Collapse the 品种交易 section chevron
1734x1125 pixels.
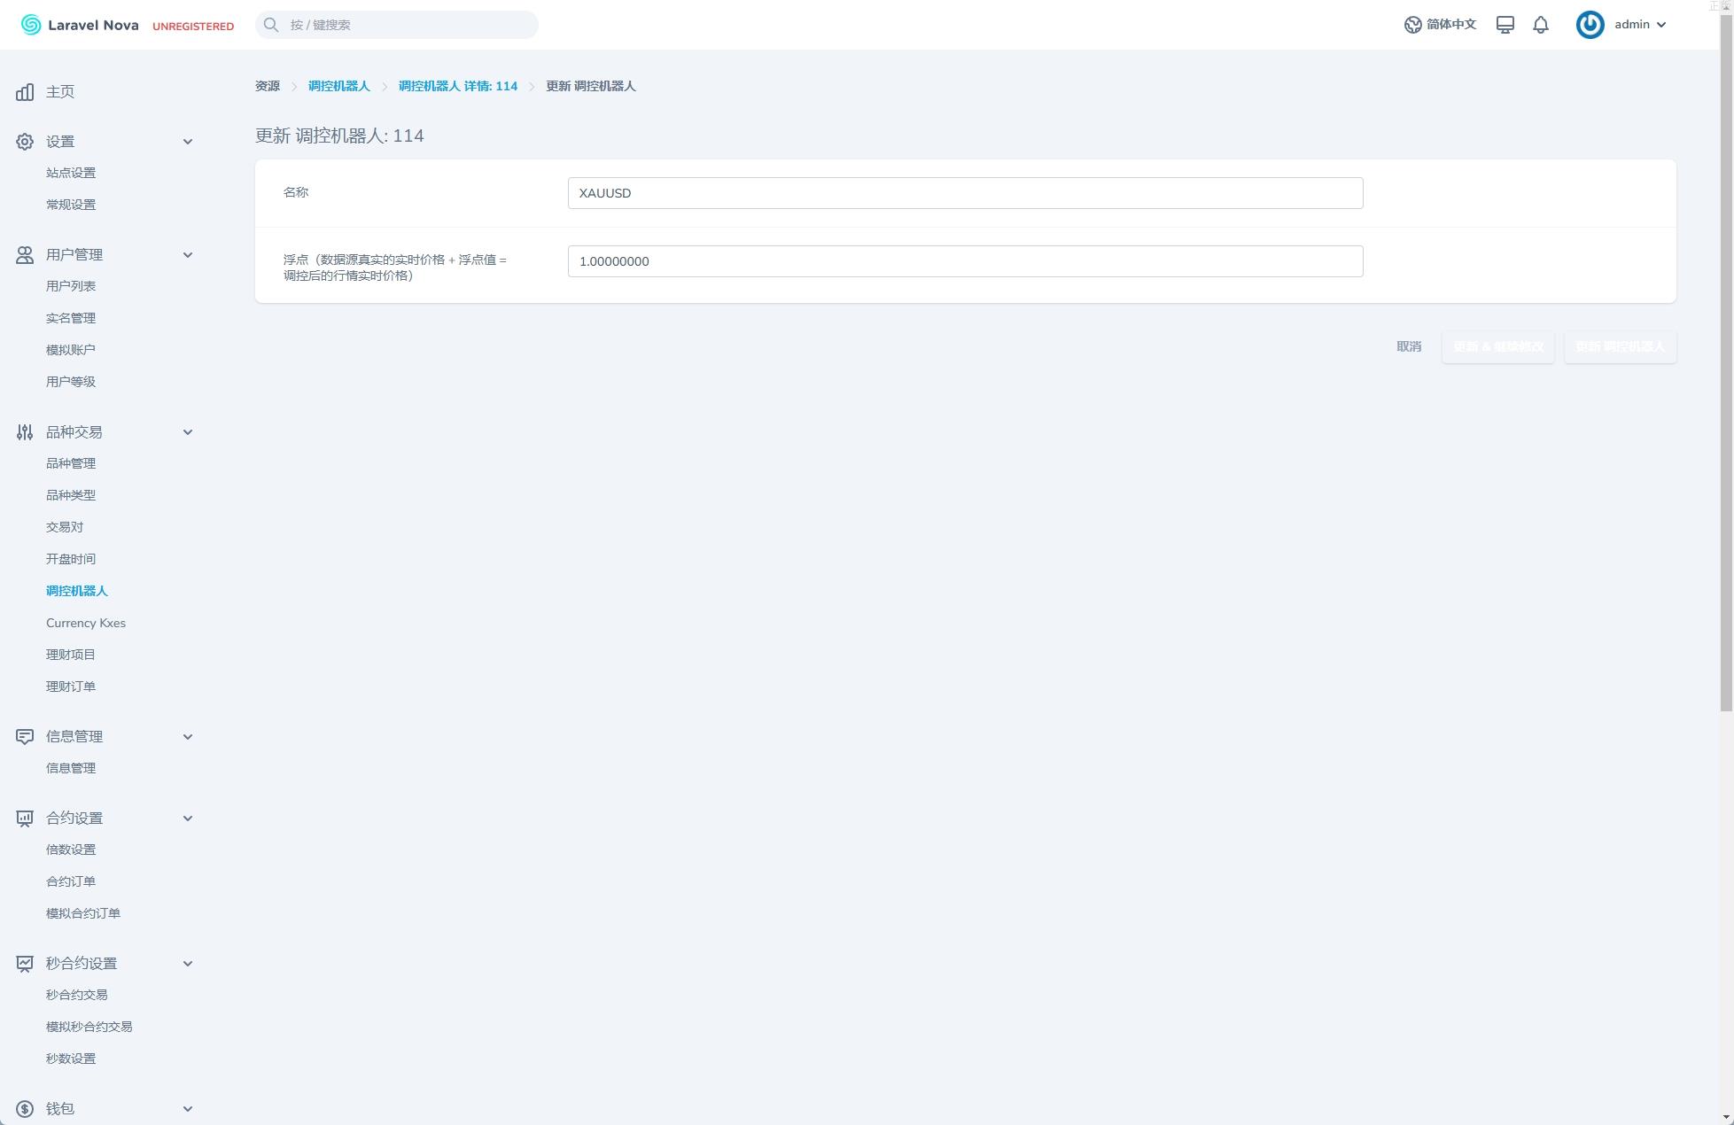click(188, 432)
